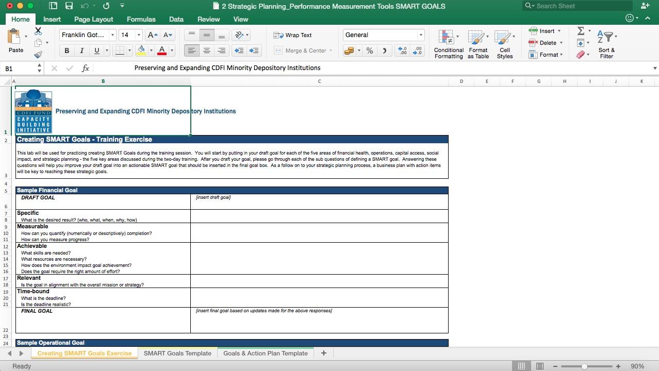Click the Cut scissors icon
The width and height of the screenshot is (659, 371).
click(x=38, y=31)
